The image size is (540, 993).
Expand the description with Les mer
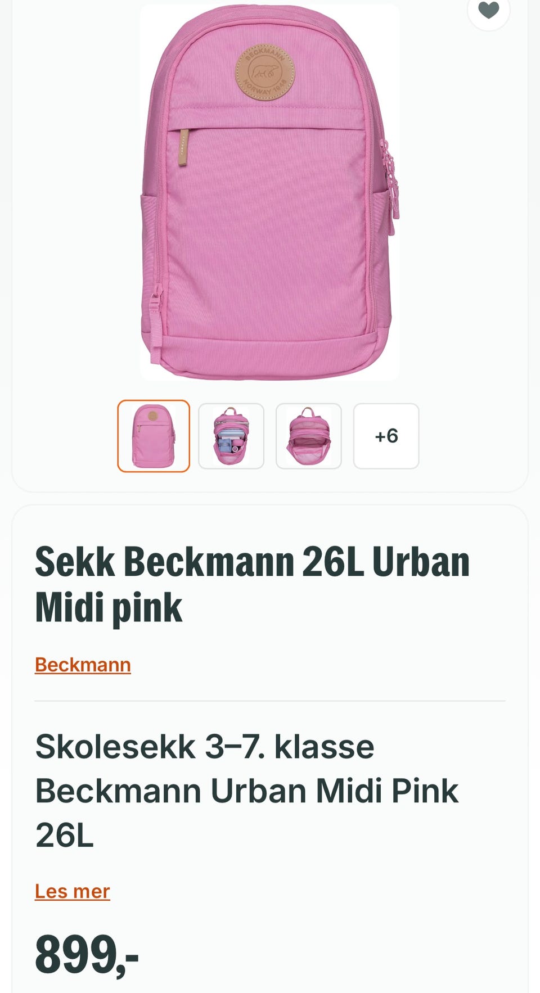pos(73,891)
